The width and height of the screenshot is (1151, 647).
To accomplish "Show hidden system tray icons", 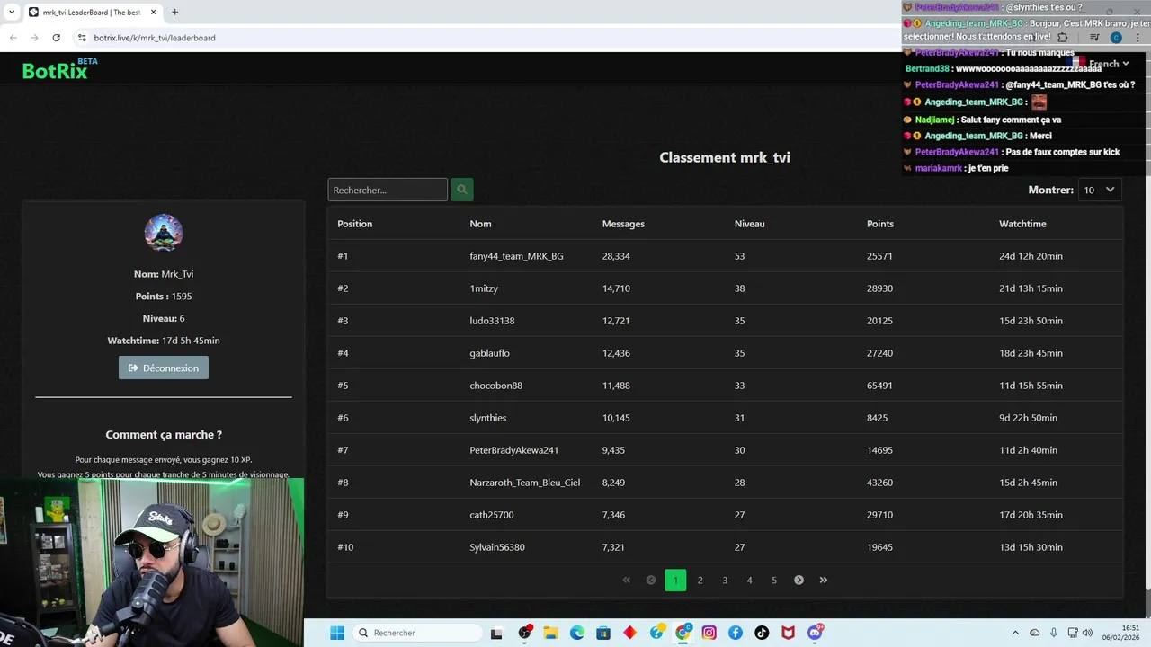I will [1015, 633].
